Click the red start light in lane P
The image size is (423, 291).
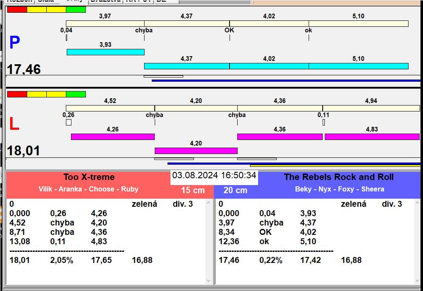[17, 10]
